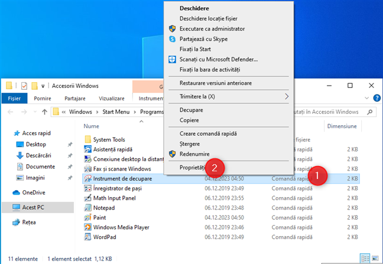Toggle the Properties checkmark in quick access toolbar
This screenshot has height=264, width=383.
pos(24,85)
